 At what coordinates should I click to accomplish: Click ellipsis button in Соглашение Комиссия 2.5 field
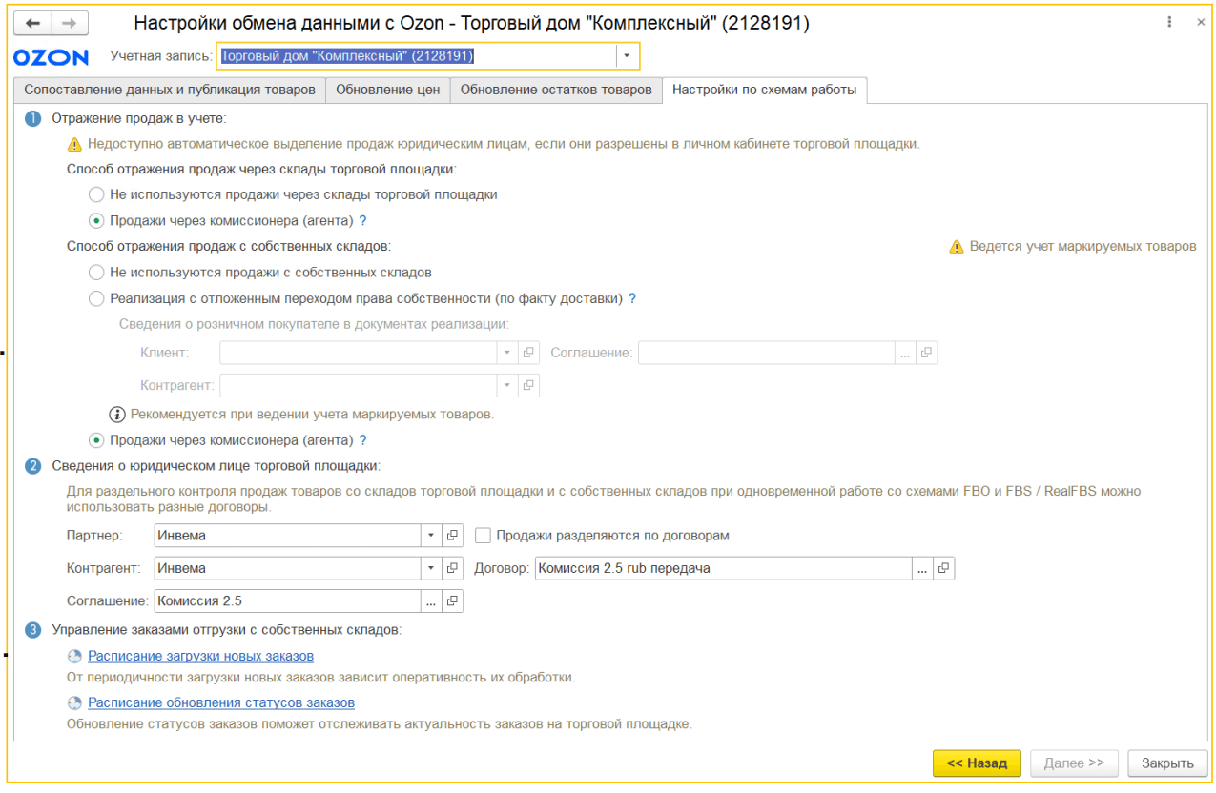[431, 601]
